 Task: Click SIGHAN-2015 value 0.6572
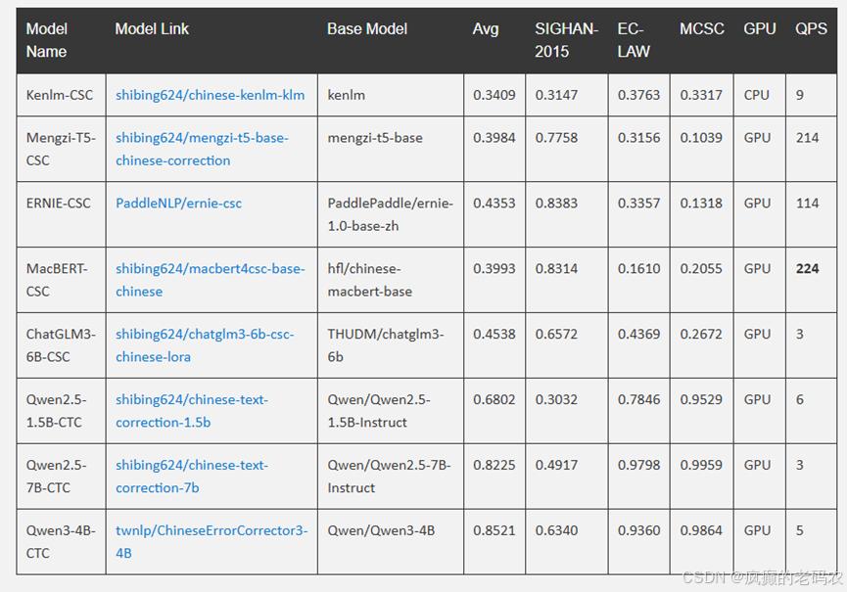click(x=556, y=334)
